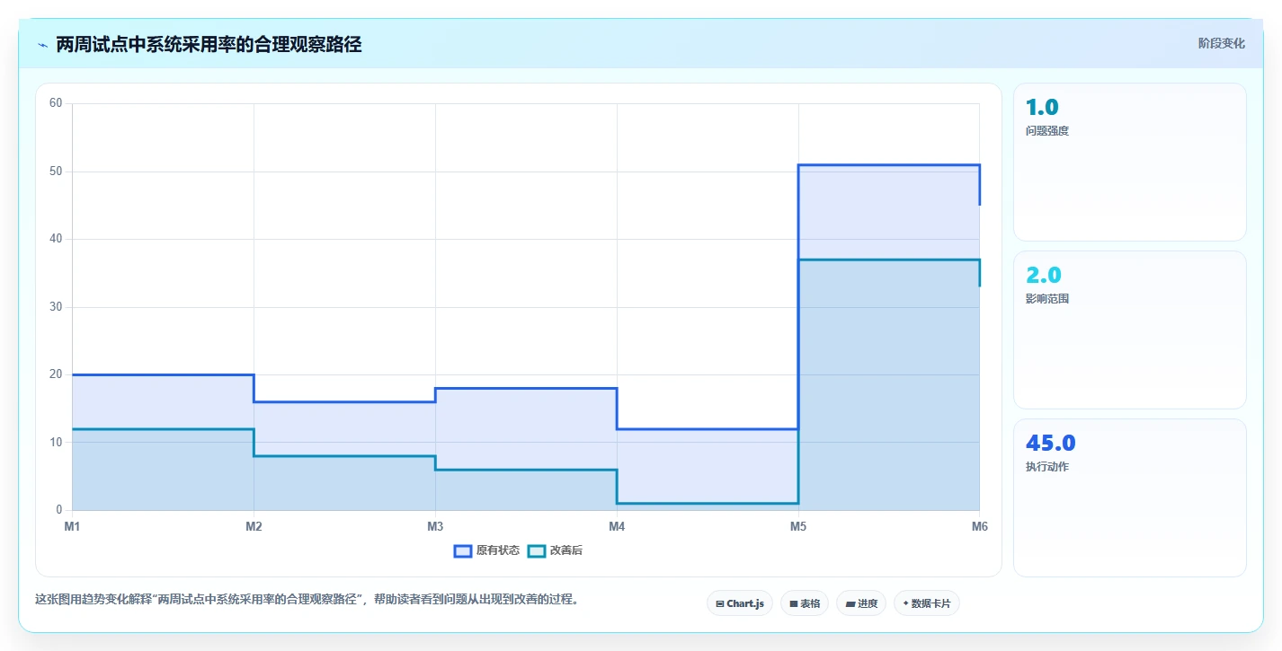The width and height of the screenshot is (1282, 651).
Task: Click the Chart.js chip
Action: pyautogui.click(x=740, y=603)
